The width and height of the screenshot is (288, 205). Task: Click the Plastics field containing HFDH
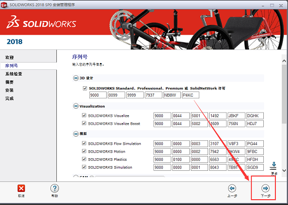(255, 159)
